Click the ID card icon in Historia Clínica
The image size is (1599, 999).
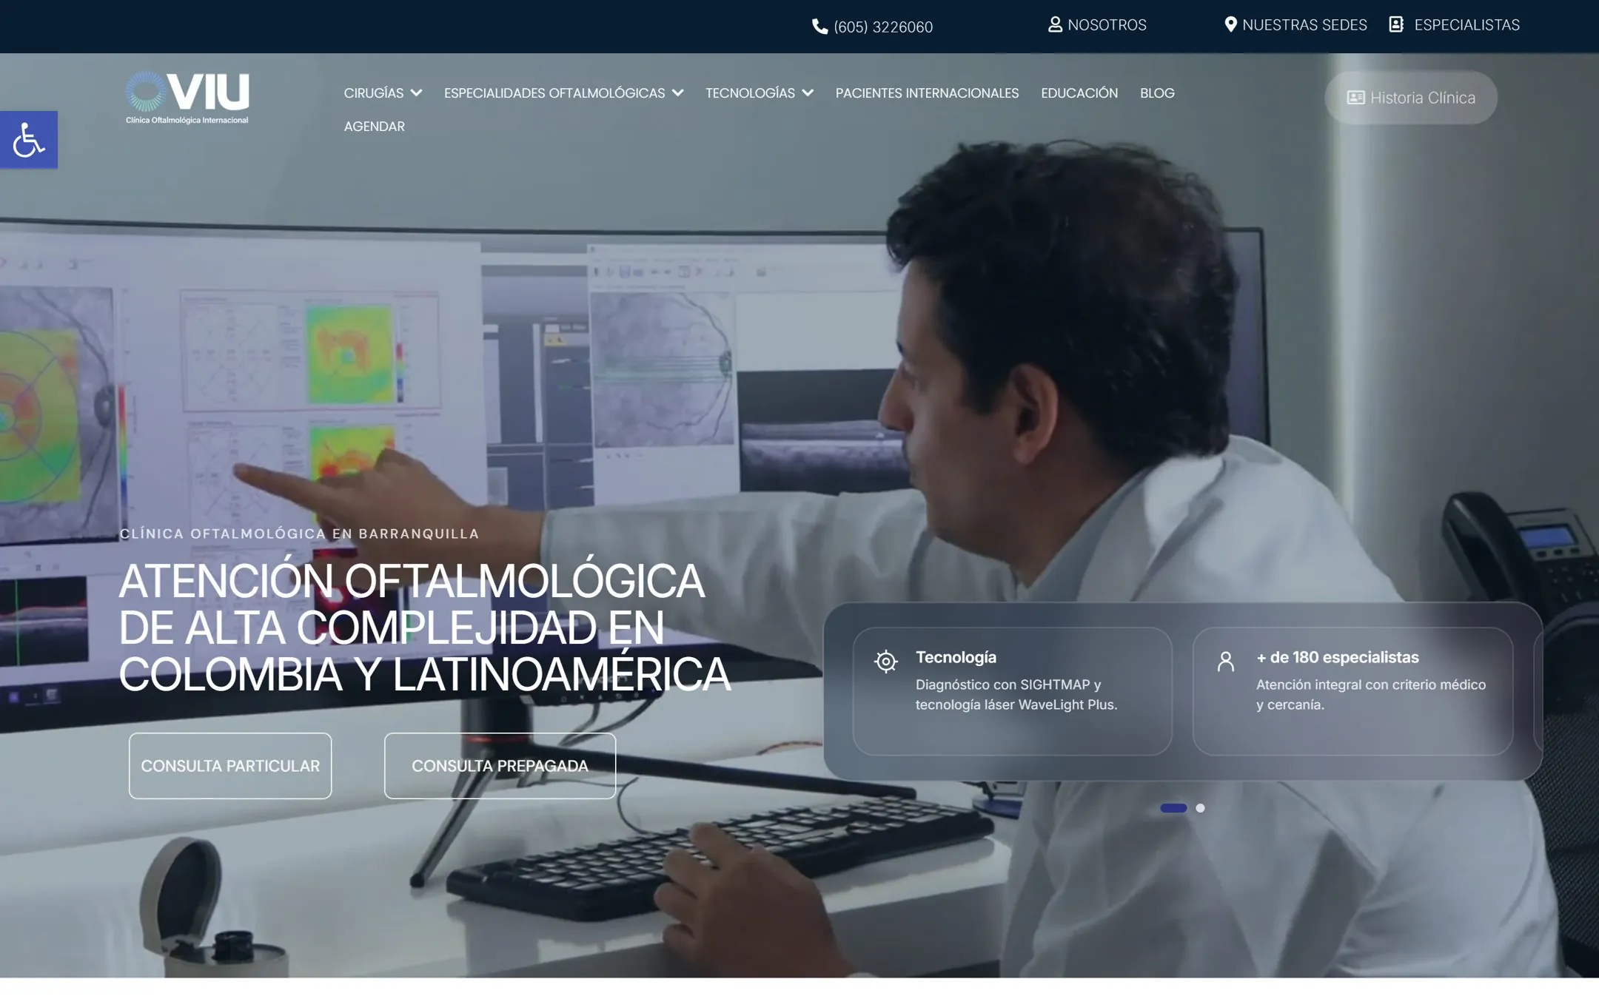pyautogui.click(x=1355, y=98)
